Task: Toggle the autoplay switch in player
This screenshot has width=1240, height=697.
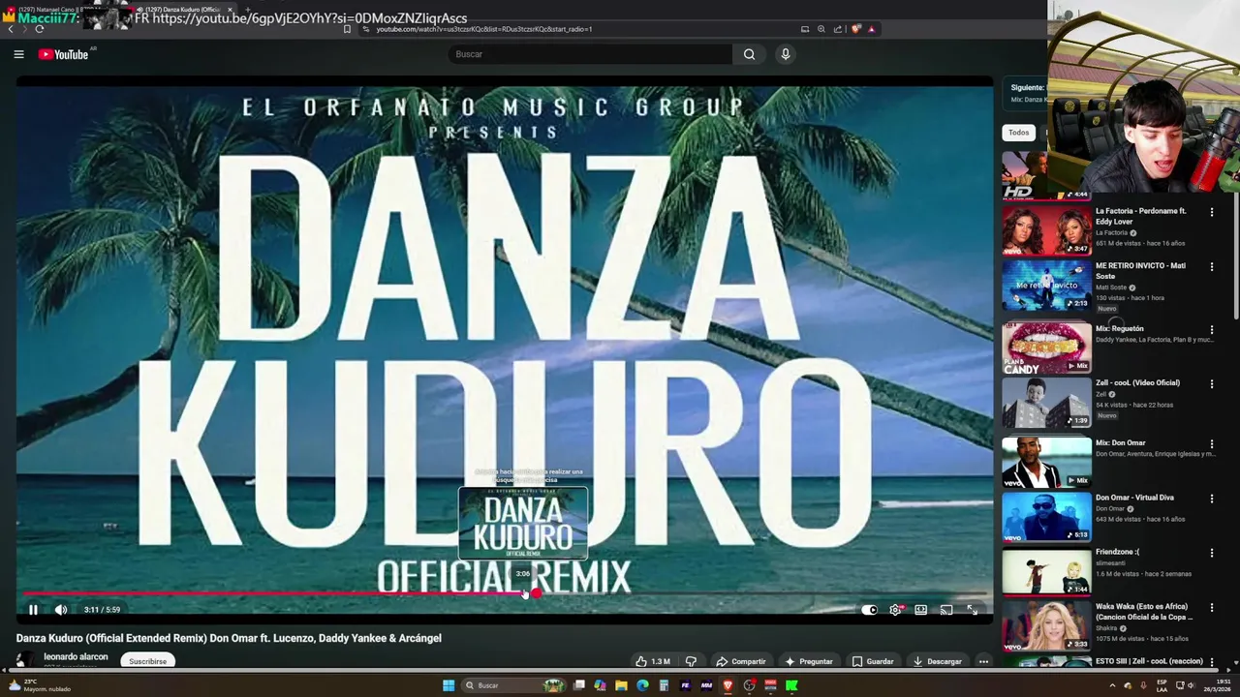Action: pos(869,610)
